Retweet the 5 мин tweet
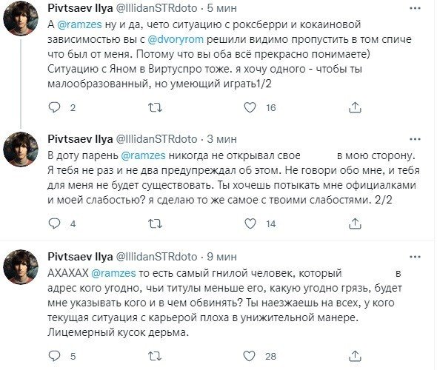 tap(155, 107)
